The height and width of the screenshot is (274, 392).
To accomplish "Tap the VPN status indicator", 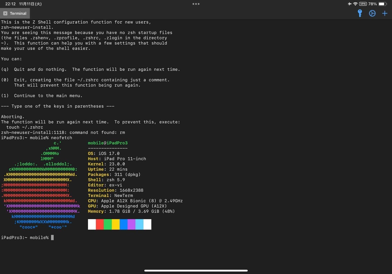I will pos(363,4).
